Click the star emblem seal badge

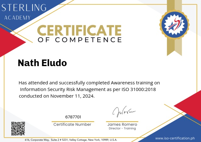pyautogui.click(x=174, y=25)
